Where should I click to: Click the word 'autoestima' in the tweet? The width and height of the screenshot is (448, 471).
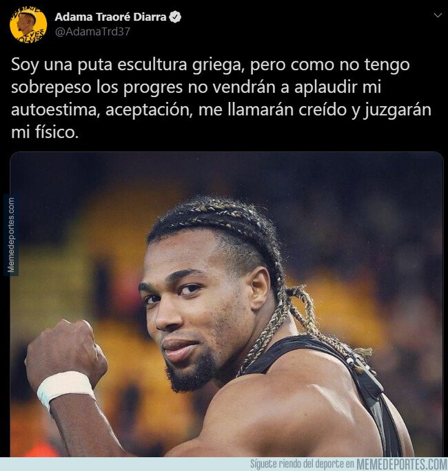56,109
